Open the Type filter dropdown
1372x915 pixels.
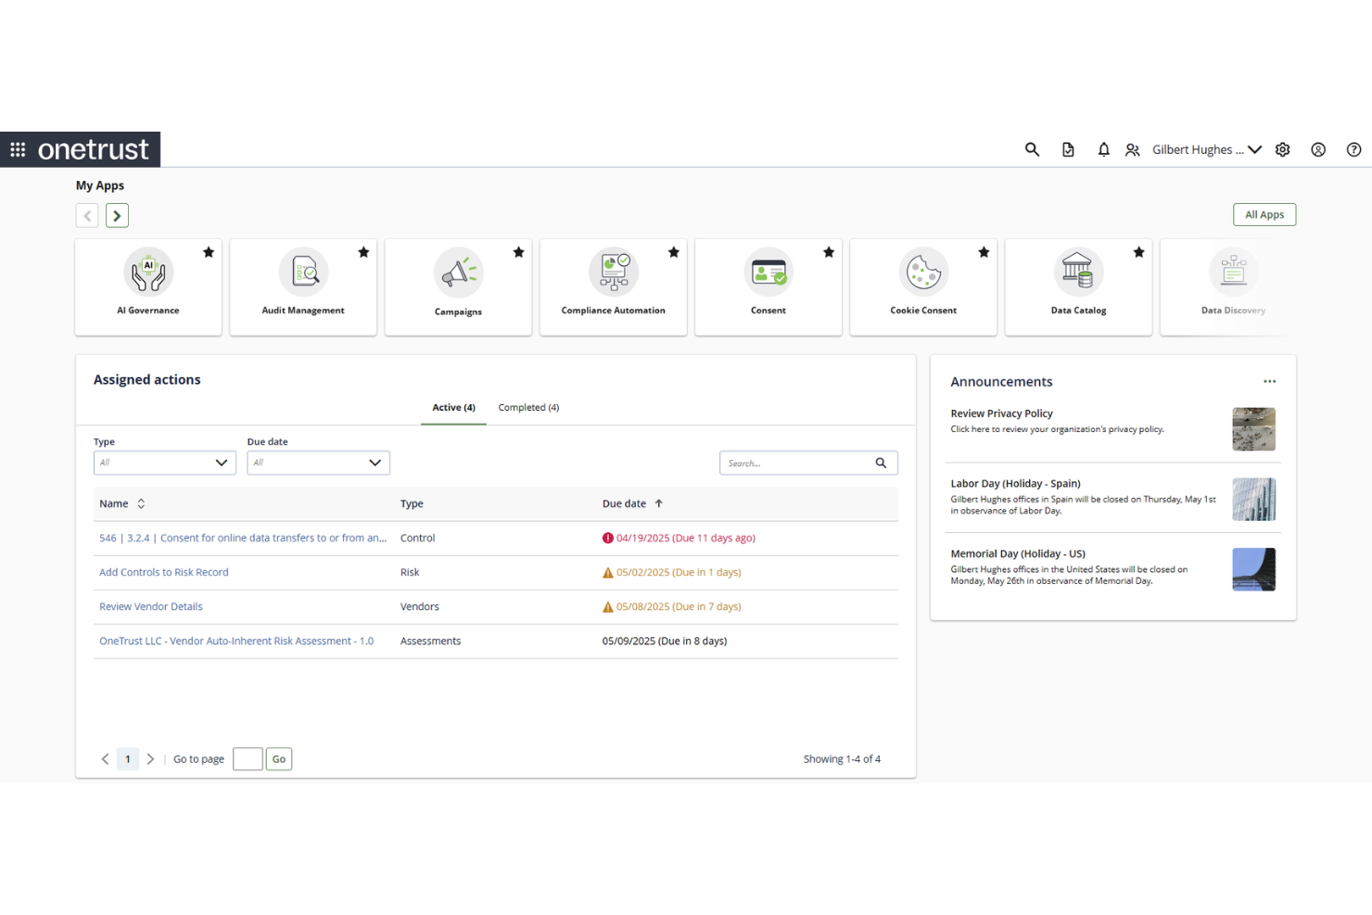[x=164, y=463]
